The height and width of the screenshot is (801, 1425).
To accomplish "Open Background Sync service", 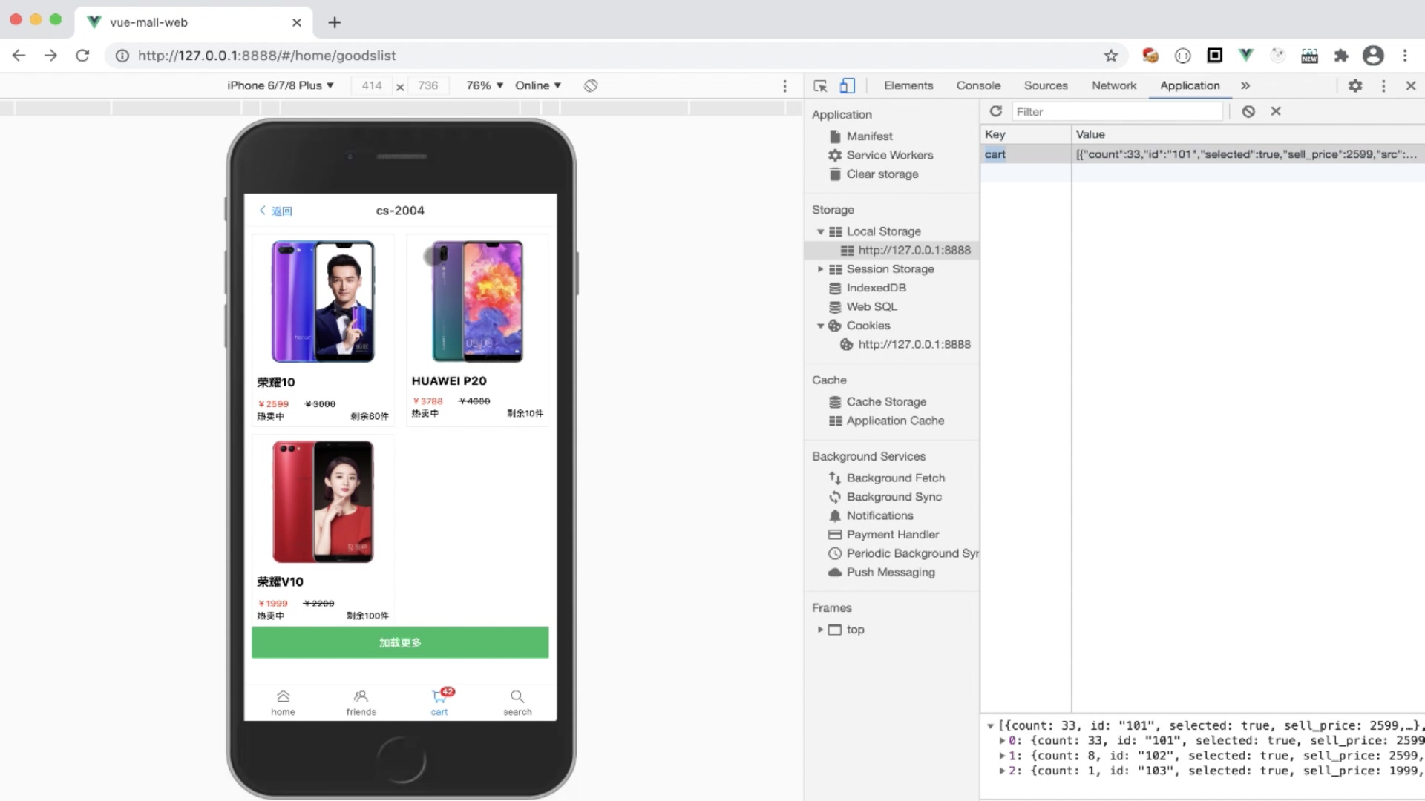I will [x=894, y=497].
